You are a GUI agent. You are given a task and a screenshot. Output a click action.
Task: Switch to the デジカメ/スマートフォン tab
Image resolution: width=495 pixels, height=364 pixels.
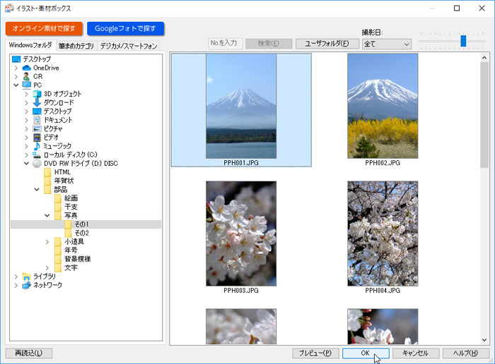(x=128, y=46)
